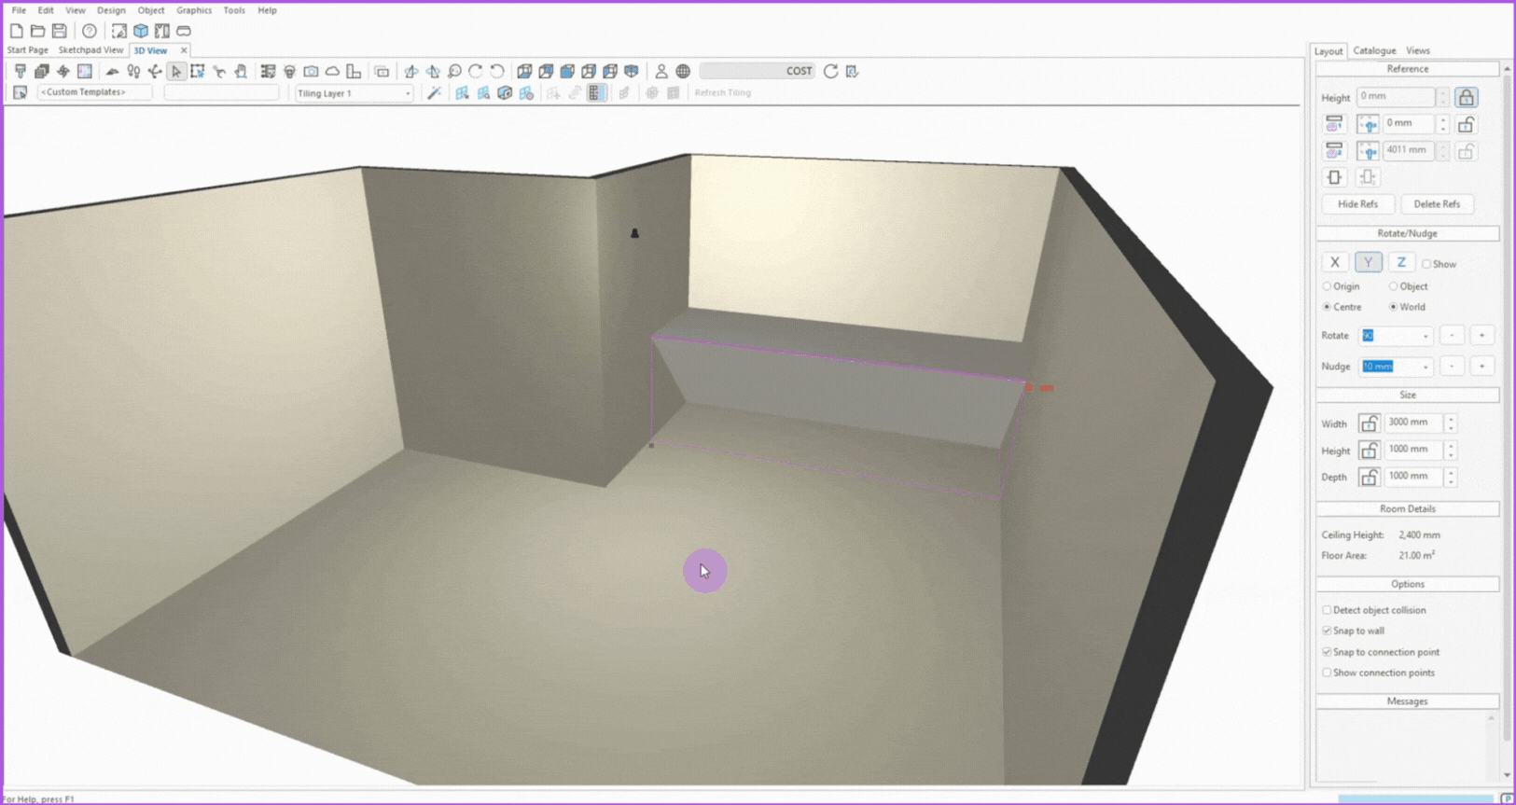1516x805 pixels.
Task: Click the camera snapshot icon
Action: [x=311, y=72]
